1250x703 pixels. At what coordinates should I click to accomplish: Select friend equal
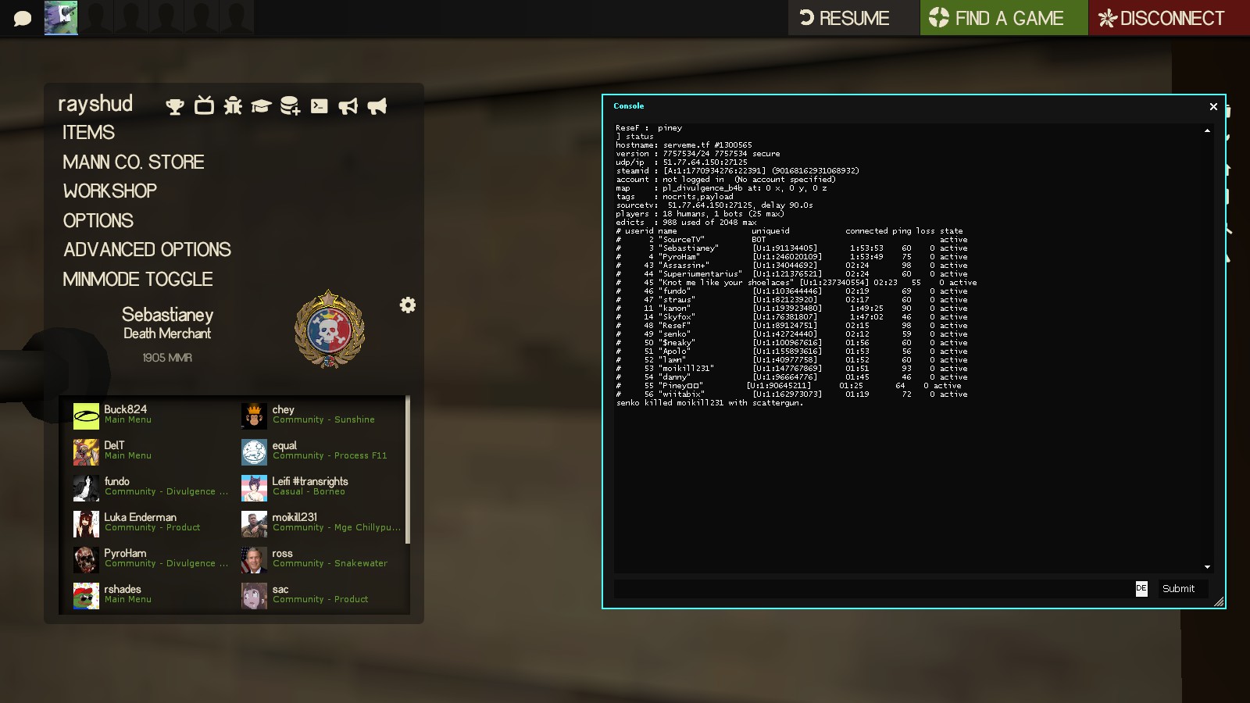coord(320,452)
